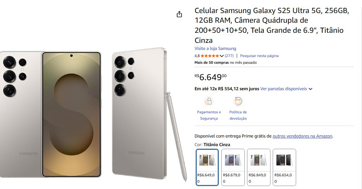Expand the installments chevron after parcelas disponíveis
The width and height of the screenshot is (362, 189).
311,89
